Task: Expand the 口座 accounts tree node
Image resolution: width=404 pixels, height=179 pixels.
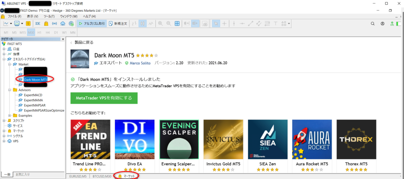Action: coord(4,49)
